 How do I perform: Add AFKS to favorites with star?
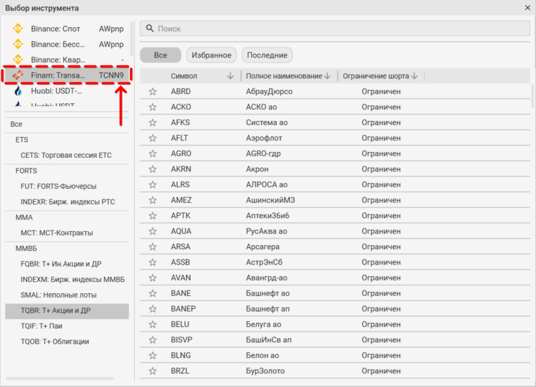pyautogui.click(x=153, y=122)
